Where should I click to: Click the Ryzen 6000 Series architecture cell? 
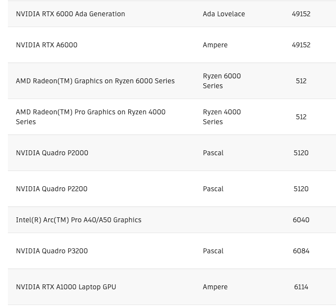click(222, 81)
